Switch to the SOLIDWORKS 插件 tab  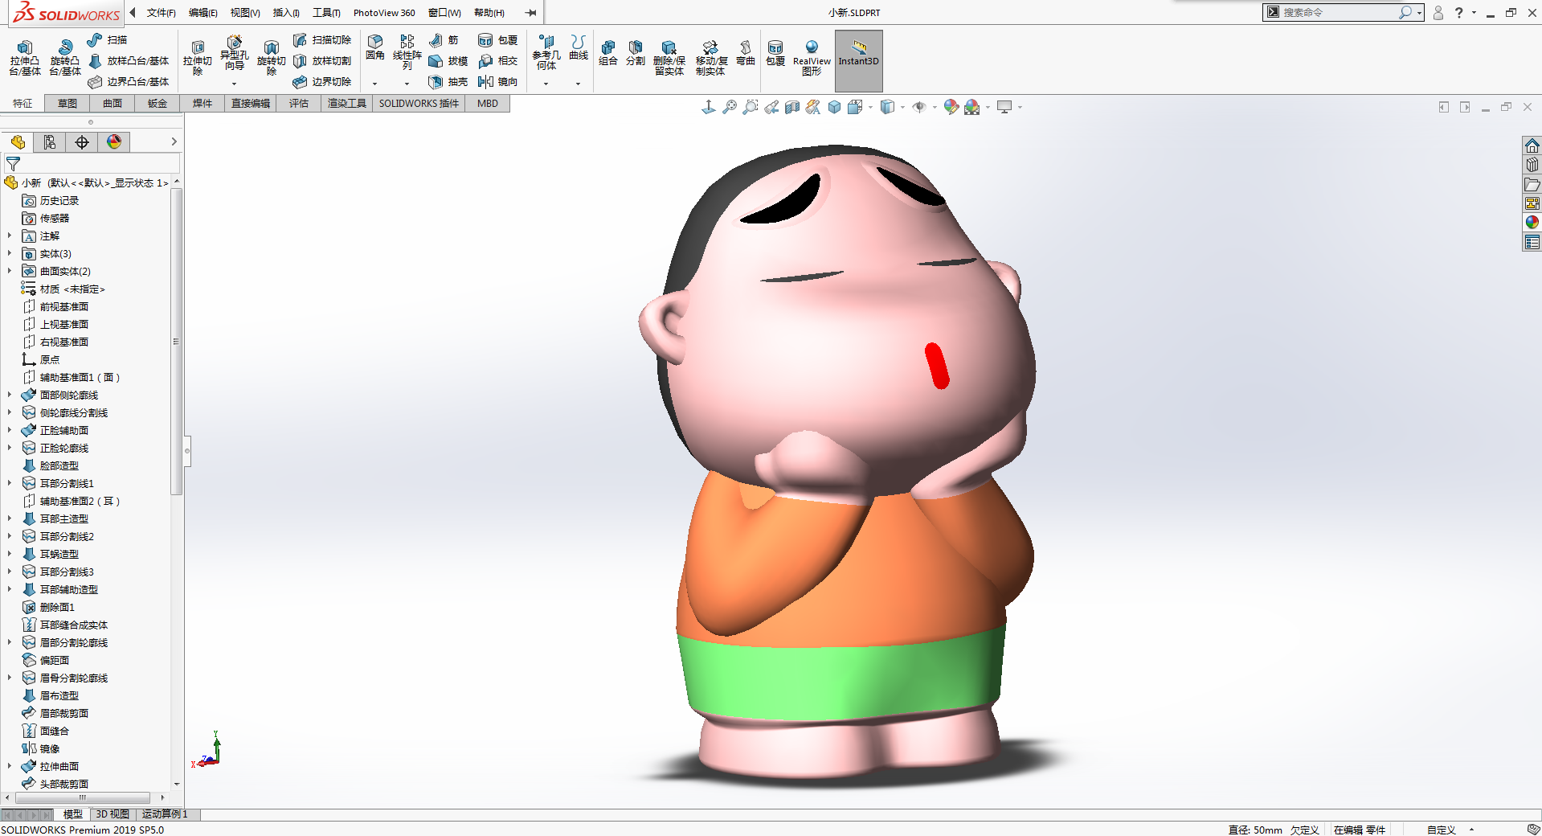(x=419, y=104)
